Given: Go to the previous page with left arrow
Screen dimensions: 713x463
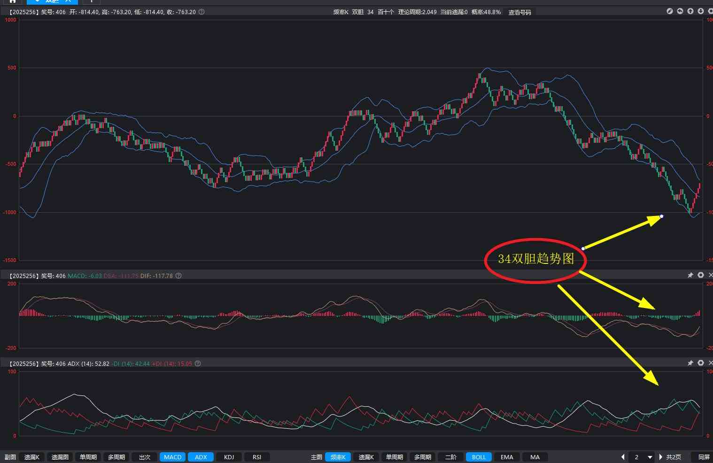Looking at the screenshot, I should tap(623, 457).
